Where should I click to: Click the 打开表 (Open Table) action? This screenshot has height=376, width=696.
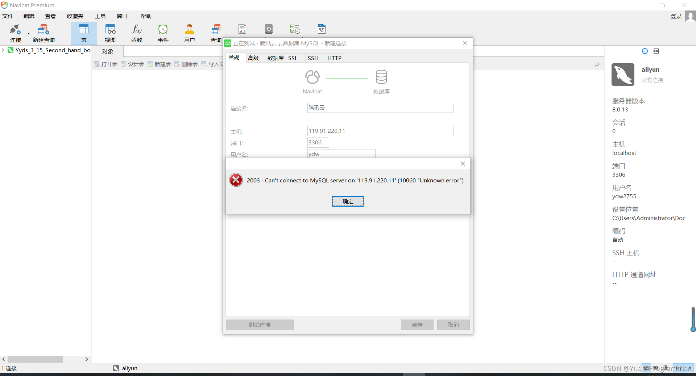tap(105, 64)
